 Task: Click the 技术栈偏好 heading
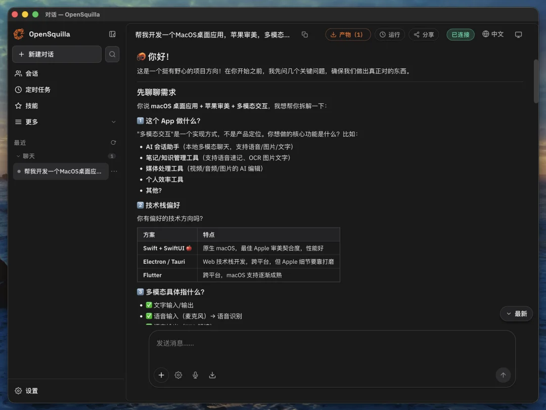(x=158, y=206)
